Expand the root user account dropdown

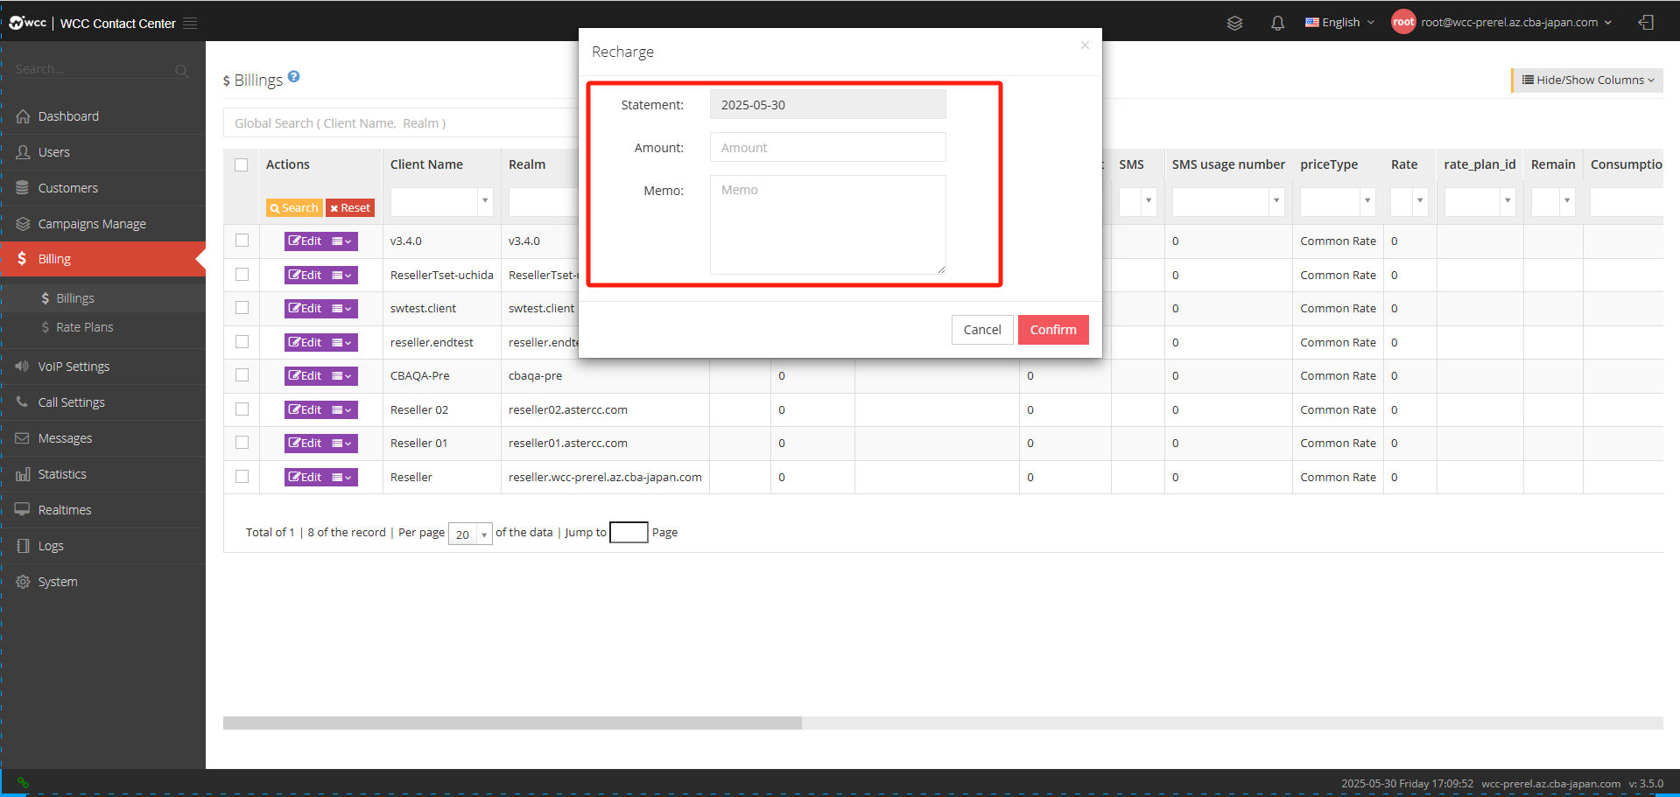[x=1516, y=23]
